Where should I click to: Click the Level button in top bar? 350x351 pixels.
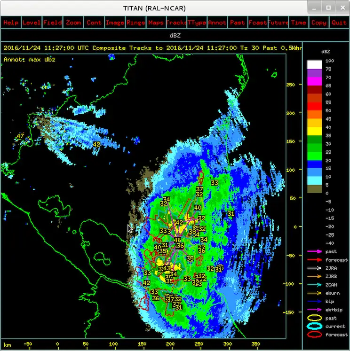click(32, 23)
